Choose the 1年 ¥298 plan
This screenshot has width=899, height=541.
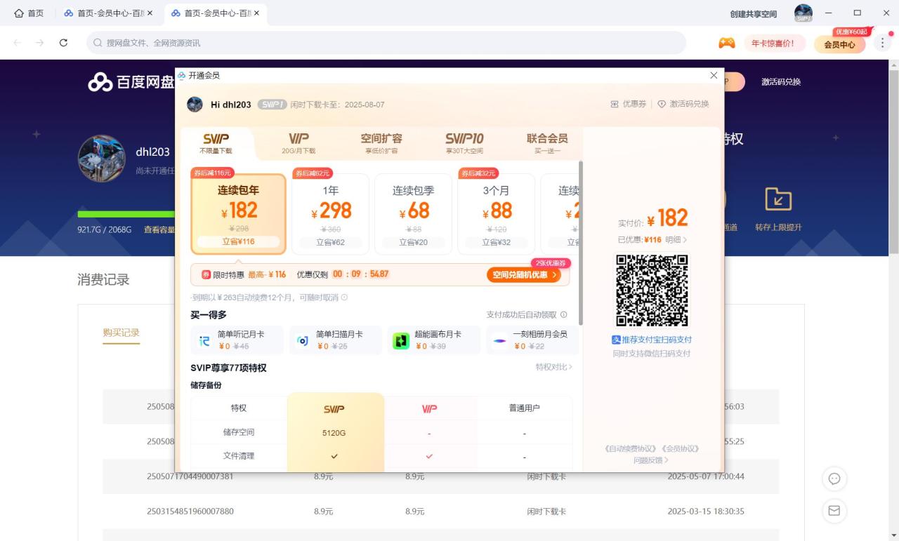pyautogui.click(x=330, y=214)
